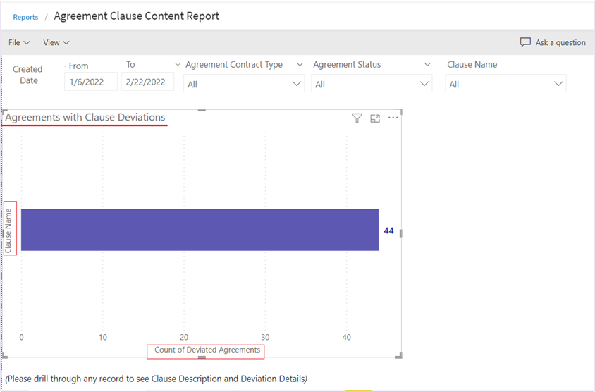Go to Reports breadcrumb link

click(x=25, y=17)
